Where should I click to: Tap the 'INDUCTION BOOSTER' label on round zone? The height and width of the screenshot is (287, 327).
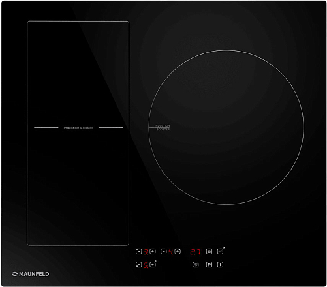(163, 128)
